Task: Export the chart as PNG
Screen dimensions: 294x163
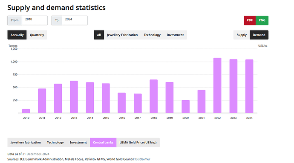Action: (x=262, y=20)
